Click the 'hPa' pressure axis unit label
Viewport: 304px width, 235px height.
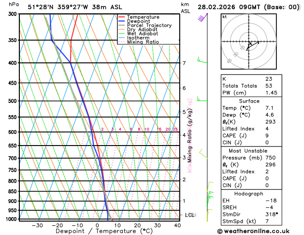click(14, 4)
